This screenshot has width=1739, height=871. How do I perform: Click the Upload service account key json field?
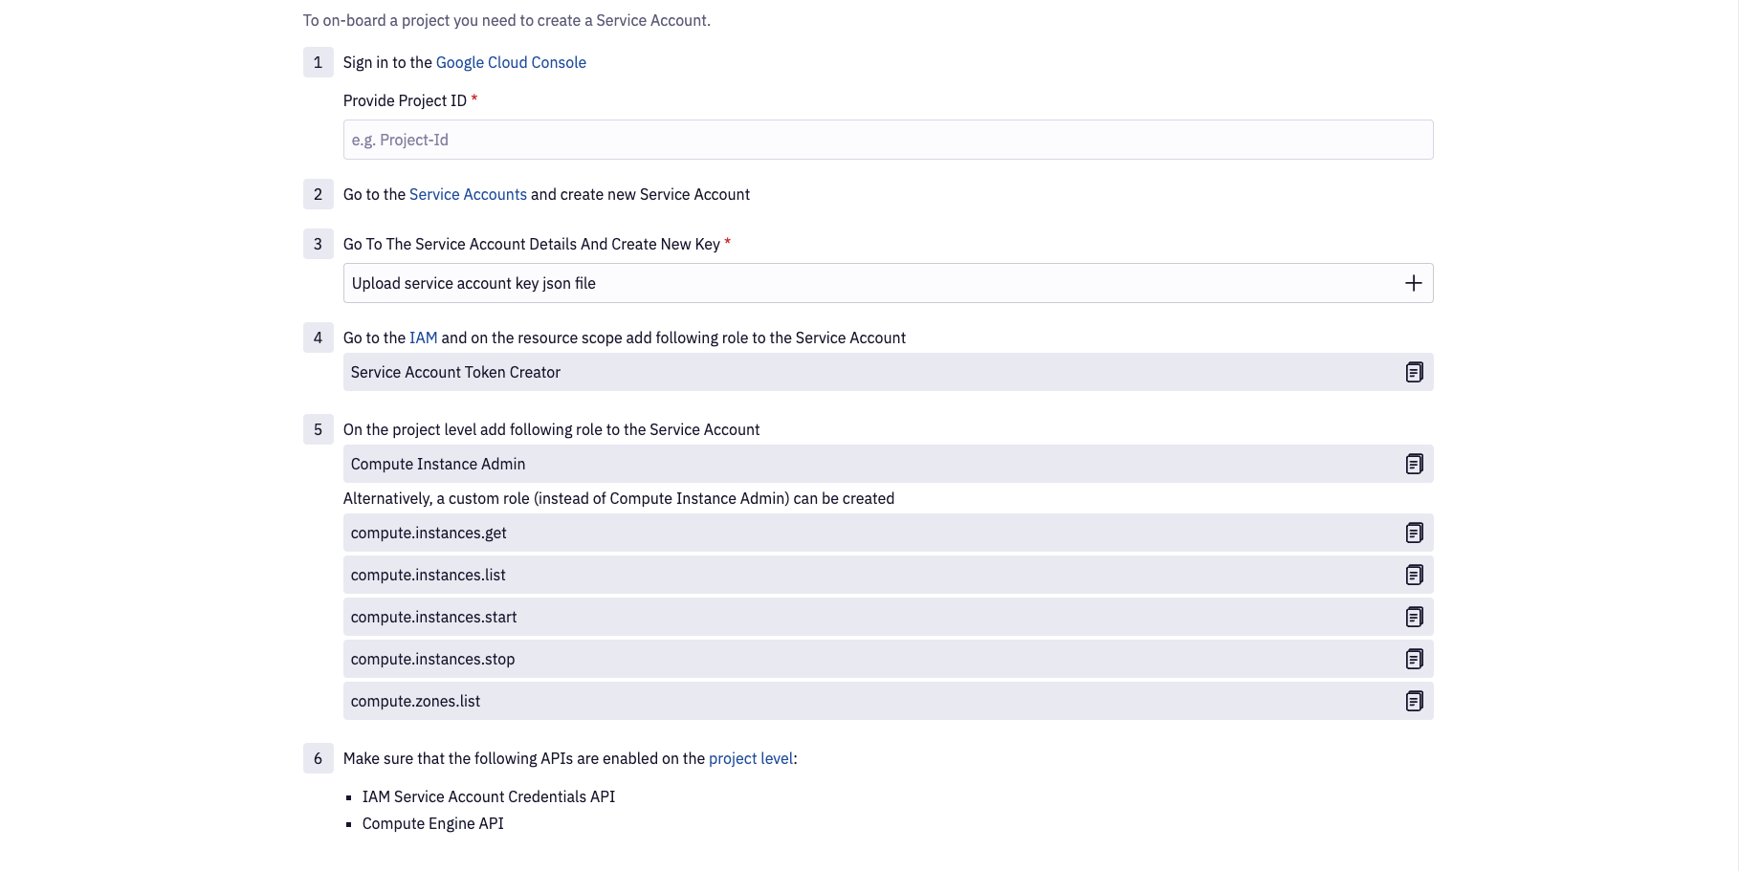pyautogui.click(x=861, y=283)
